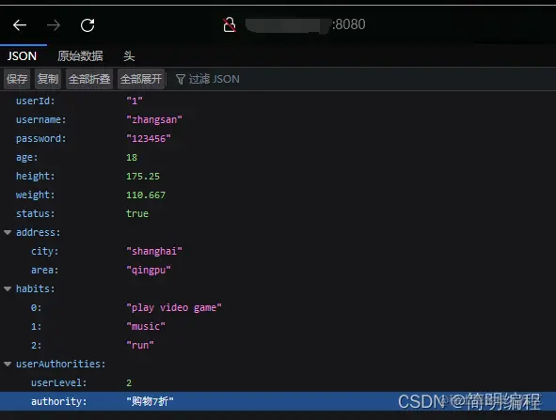Open the 头 headers tab
556x420 pixels.
[x=129, y=56]
